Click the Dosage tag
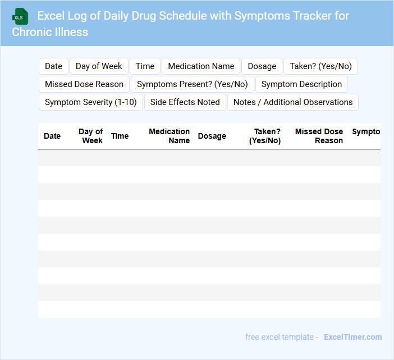This screenshot has height=360, width=394. pyautogui.click(x=262, y=66)
